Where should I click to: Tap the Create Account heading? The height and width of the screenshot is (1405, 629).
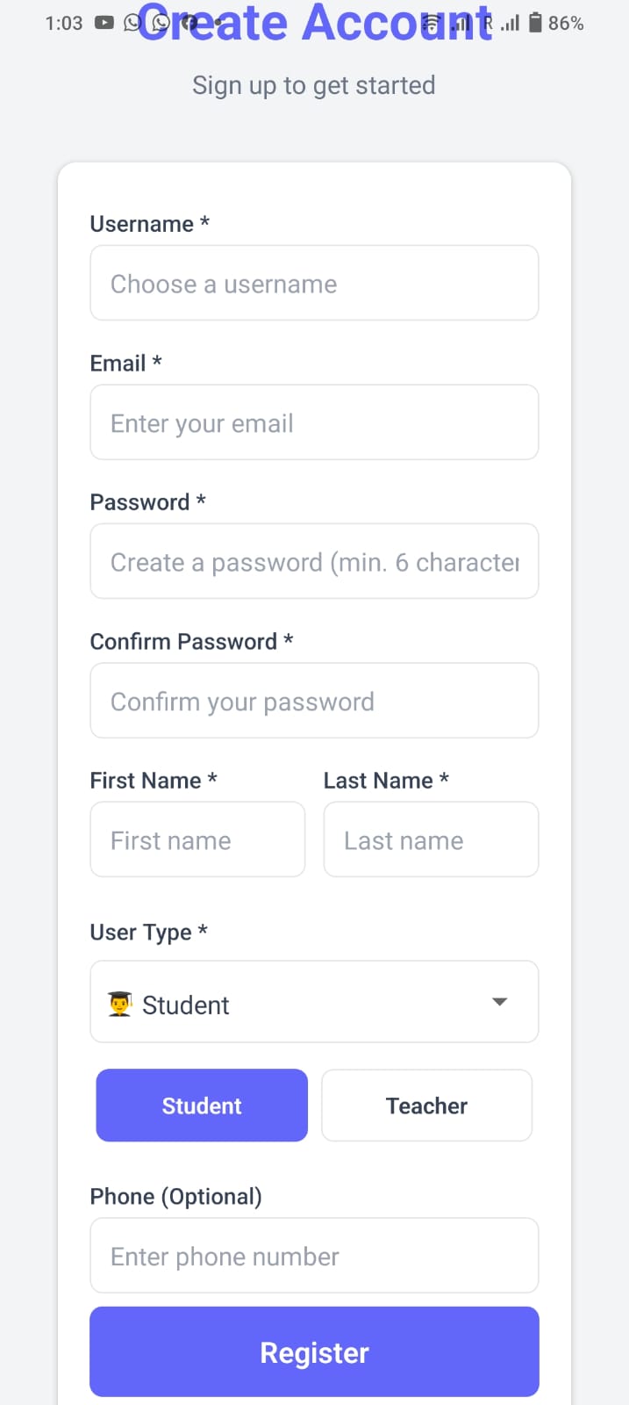(x=314, y=25)
